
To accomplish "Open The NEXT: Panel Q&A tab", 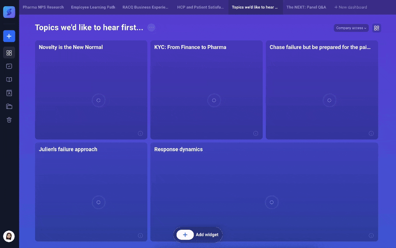I will tap(306, 7).
